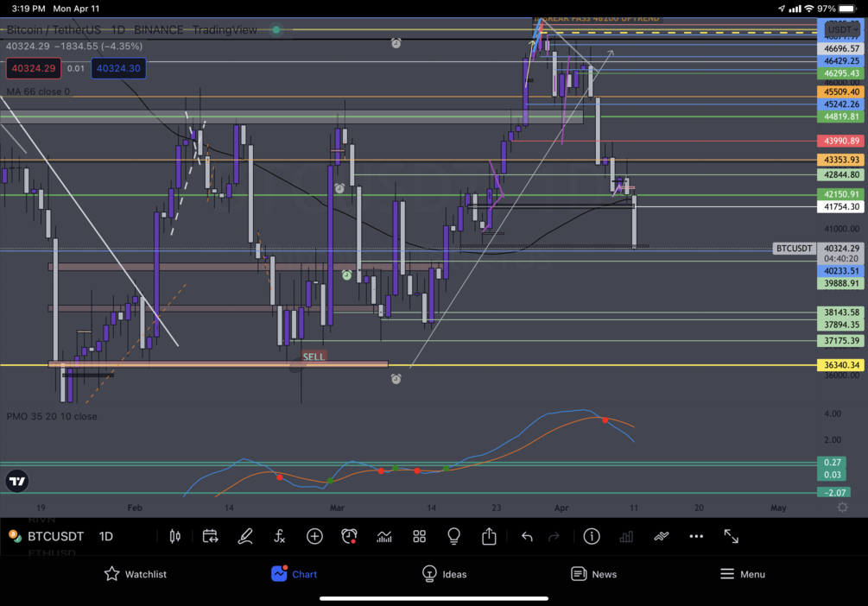Select the PMO -2.07 level label

click(x=834, y=493)
